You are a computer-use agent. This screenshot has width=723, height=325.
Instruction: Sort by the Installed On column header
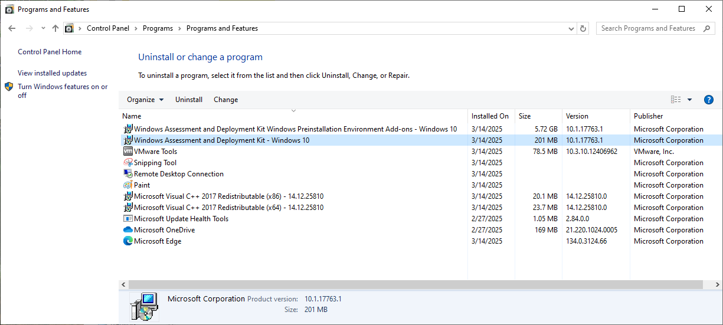click(491, 116)
